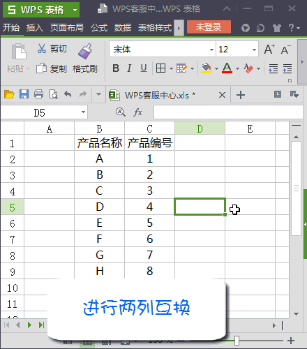Click the last sheet navigation arrow

(x=41, y=325)
